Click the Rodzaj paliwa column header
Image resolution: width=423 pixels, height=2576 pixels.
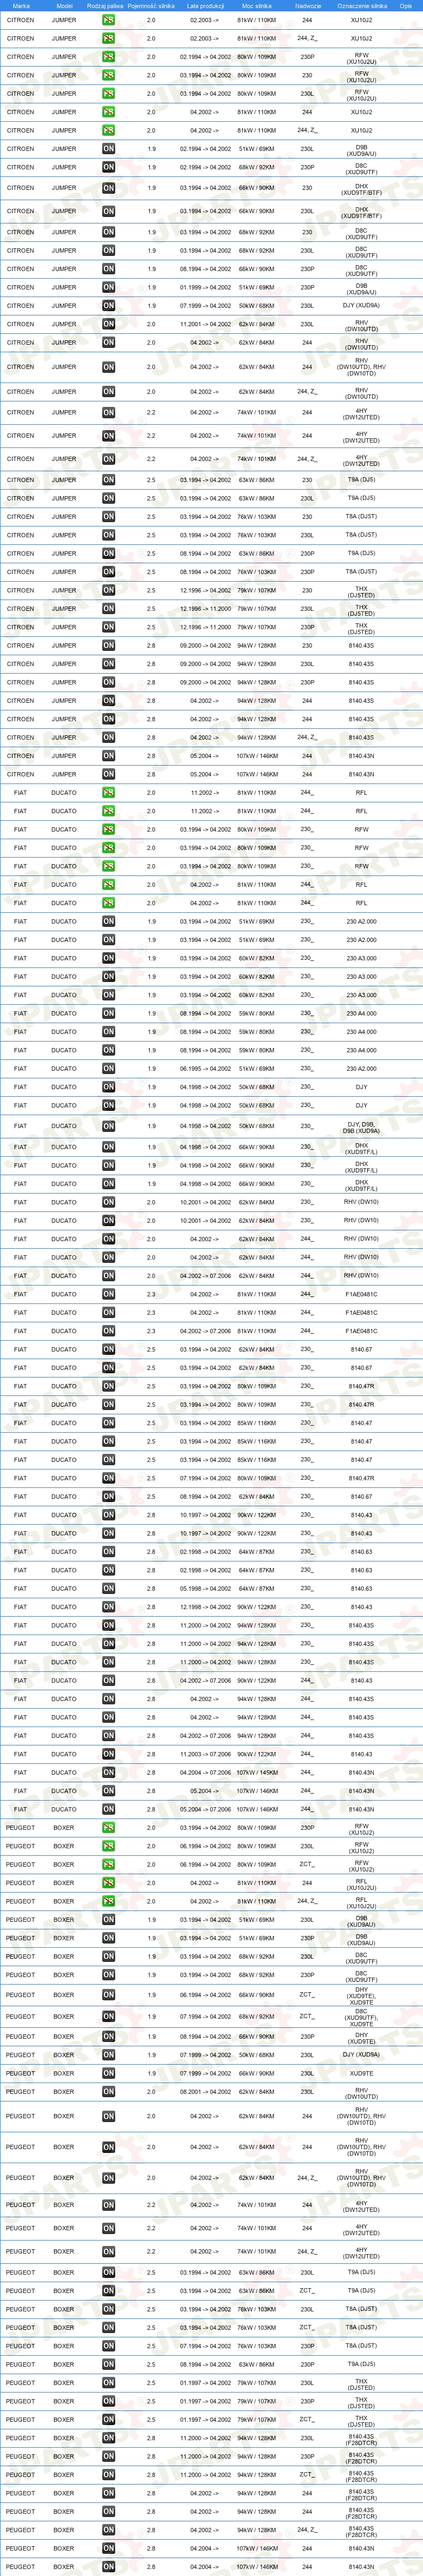coord(105,5)
